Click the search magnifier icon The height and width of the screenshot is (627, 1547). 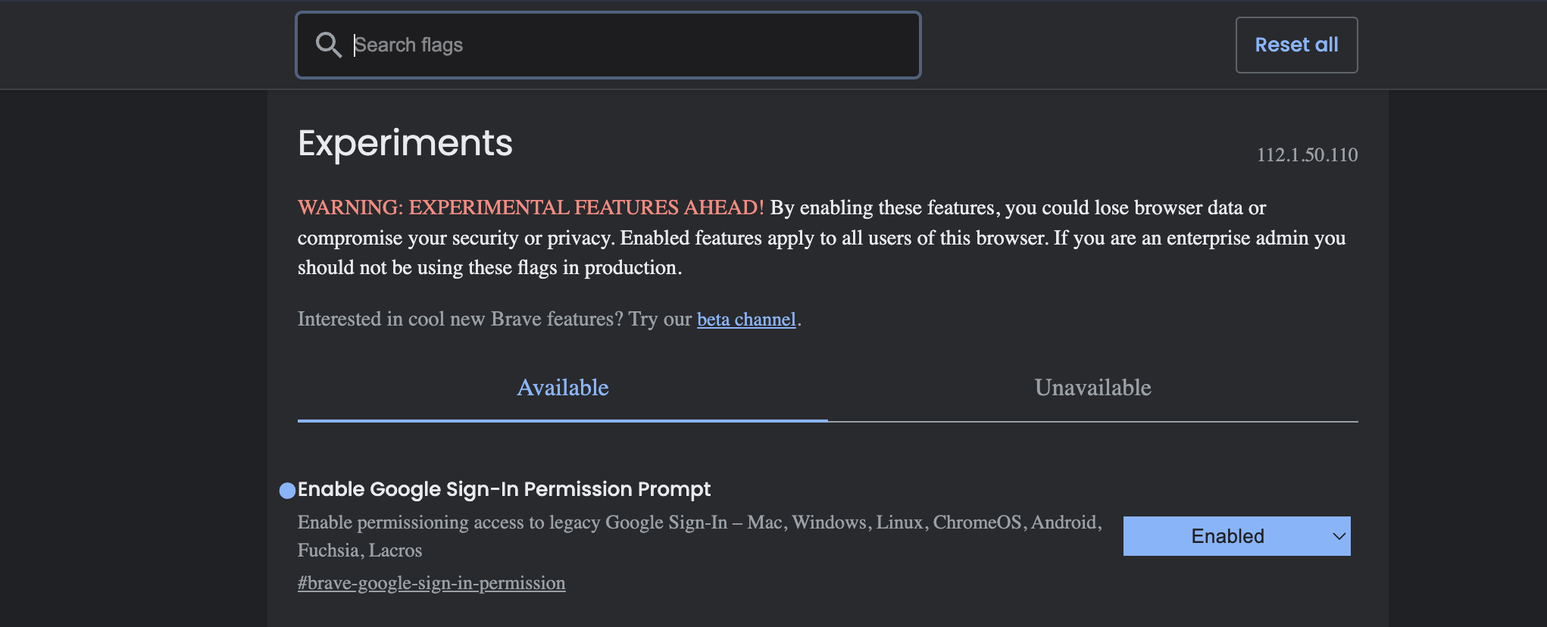pos(328,45)
